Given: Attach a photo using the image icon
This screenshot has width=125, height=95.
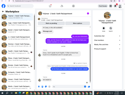Looking at the screenshot, I should click(42, 87).
